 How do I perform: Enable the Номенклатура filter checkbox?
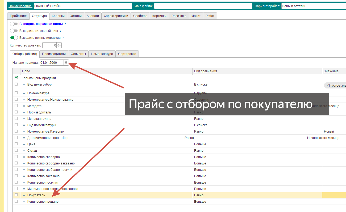tap(16, 93)
